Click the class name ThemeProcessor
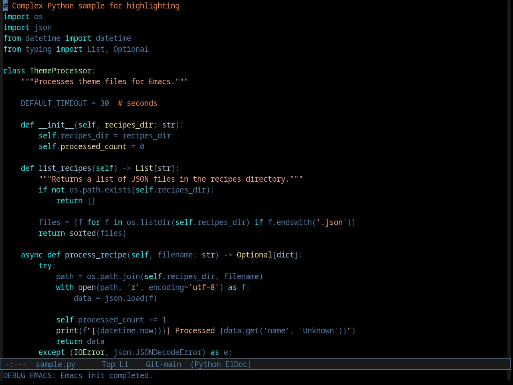 [x=61, y=71]
